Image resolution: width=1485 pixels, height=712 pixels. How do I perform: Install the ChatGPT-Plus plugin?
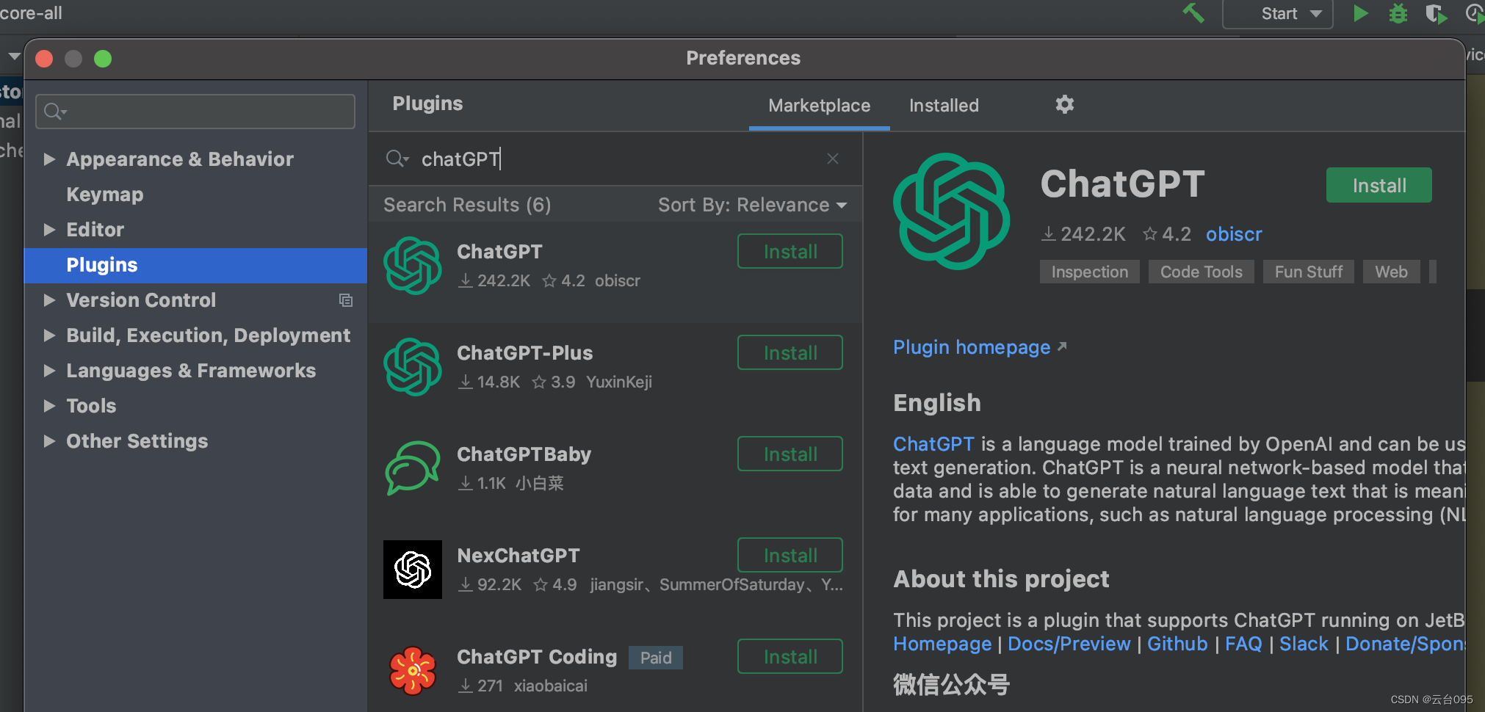pos(790,353)
